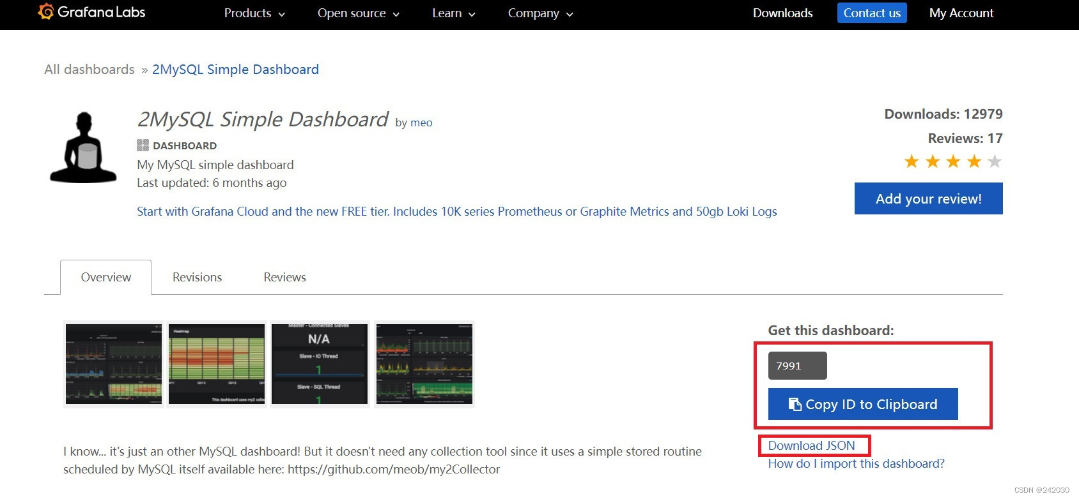Expand the Products menu
Image resolution: width=1079 pixels, height=499 pixels.
254,13
